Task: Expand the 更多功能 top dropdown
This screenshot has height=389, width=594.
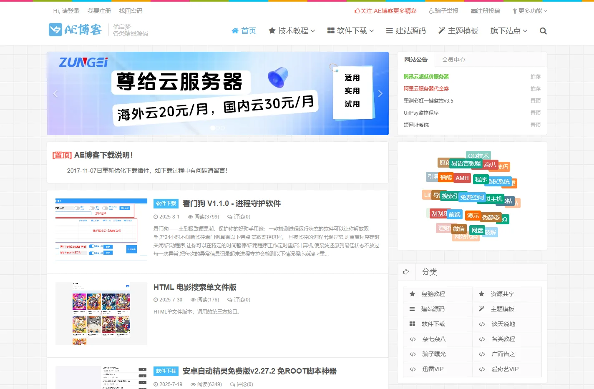Action: click(x=530, y=11)
